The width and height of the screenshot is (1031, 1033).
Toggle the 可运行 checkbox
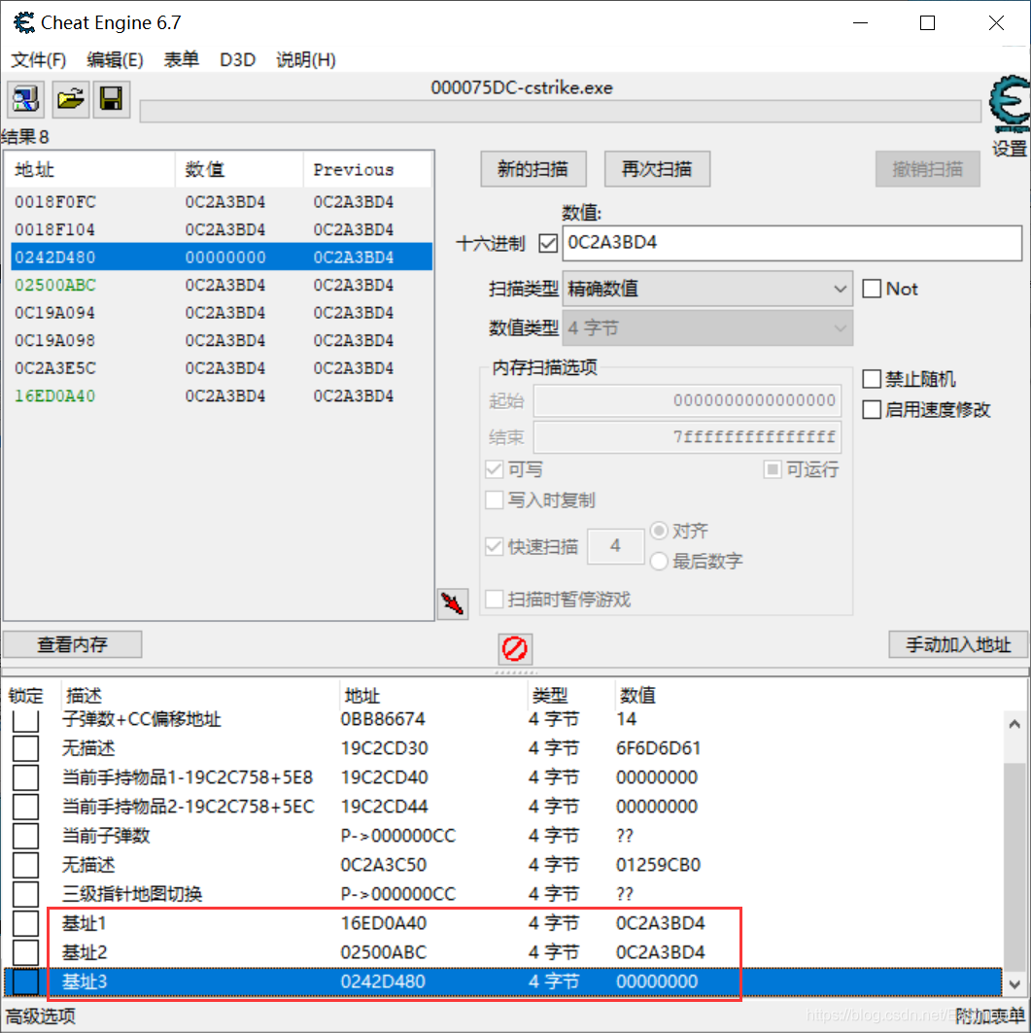click(x=773, y=469)
